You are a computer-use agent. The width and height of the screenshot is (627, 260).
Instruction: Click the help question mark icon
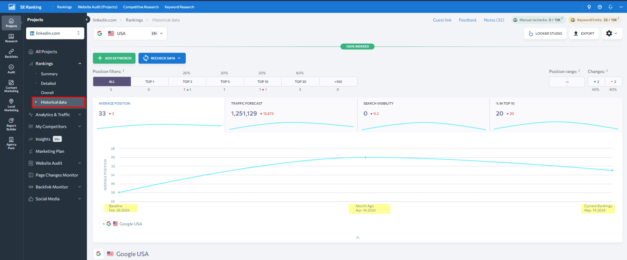coord(600,7)
